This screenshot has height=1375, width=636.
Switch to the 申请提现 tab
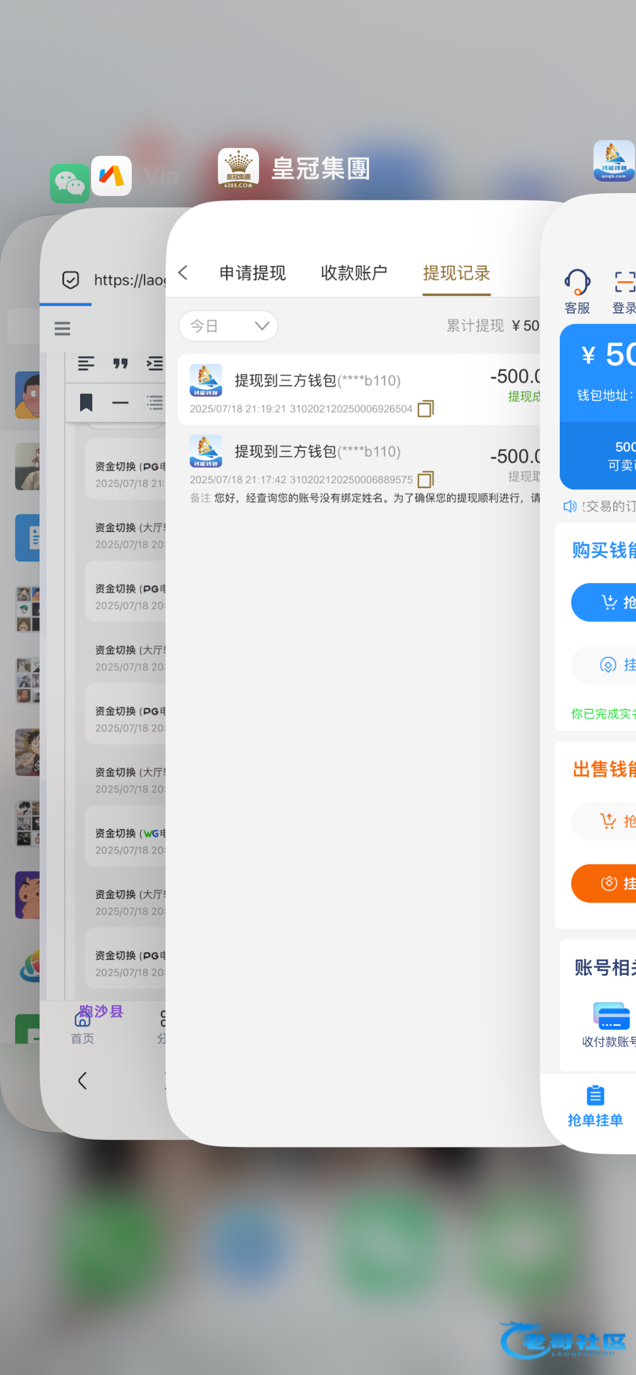(x=252, y=273)
